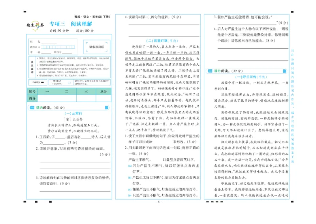The height and width of the screenshot is (224, 316).
Task: Click option marker [B] 严监生之所以不断气
Action: (130, 178)
